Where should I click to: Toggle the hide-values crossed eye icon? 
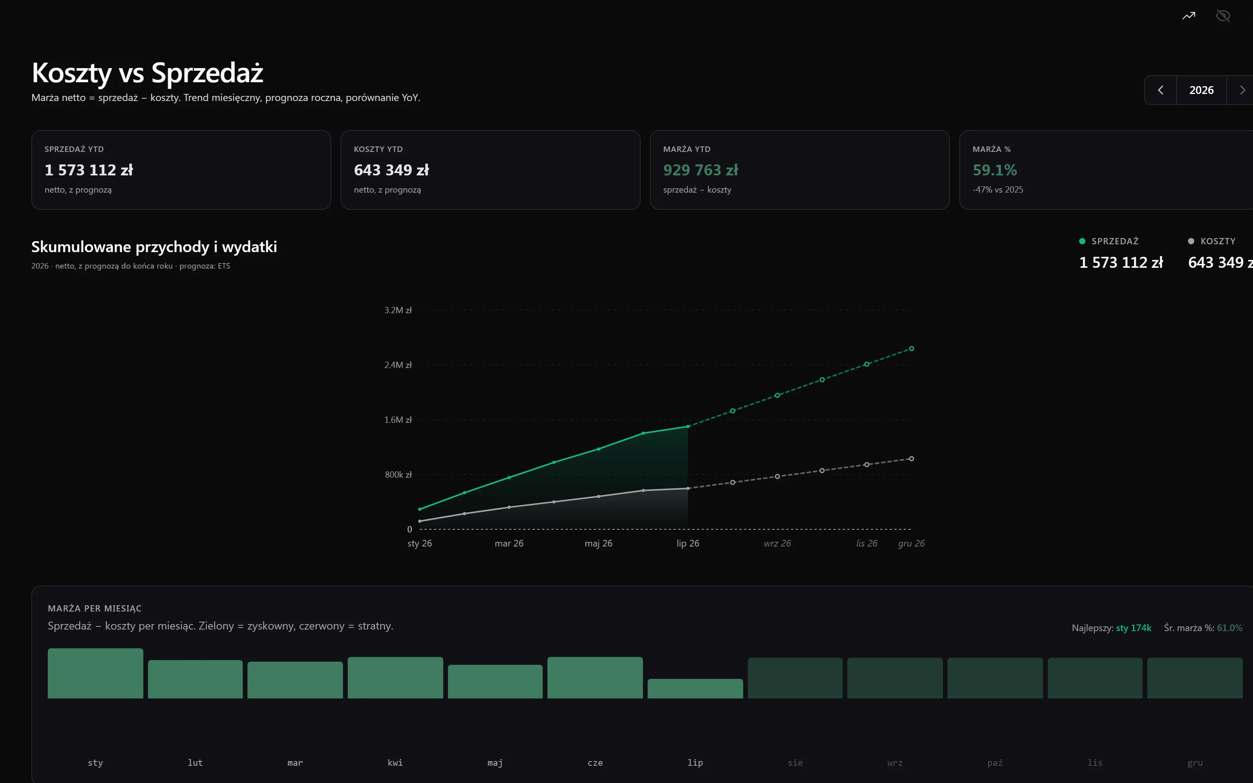coord(1223,16)
